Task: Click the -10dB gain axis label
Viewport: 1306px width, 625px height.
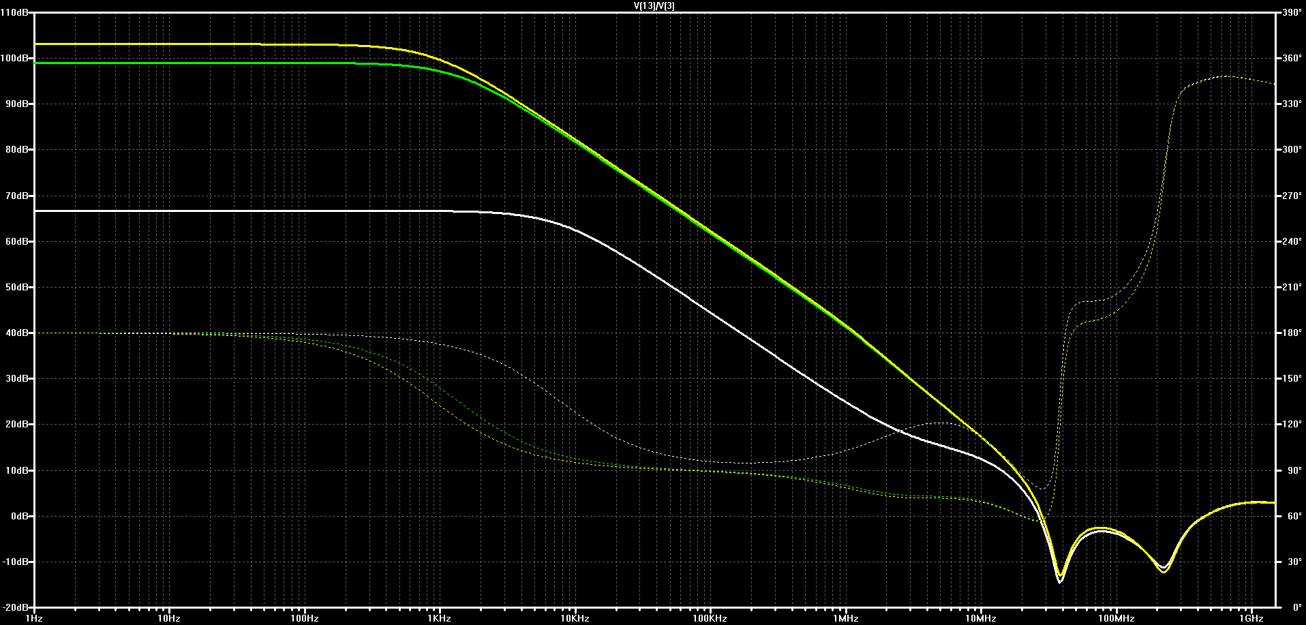Action: (x=16, y=562)
